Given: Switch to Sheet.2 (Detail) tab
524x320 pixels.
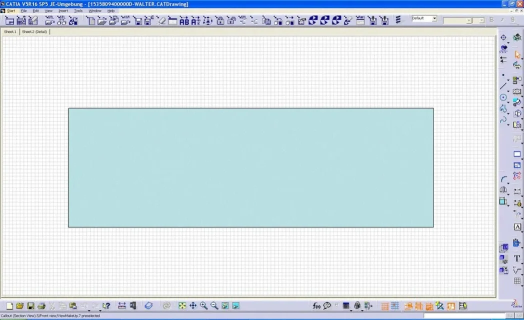Looking at the screenshot, I should [x=34, y=31].
